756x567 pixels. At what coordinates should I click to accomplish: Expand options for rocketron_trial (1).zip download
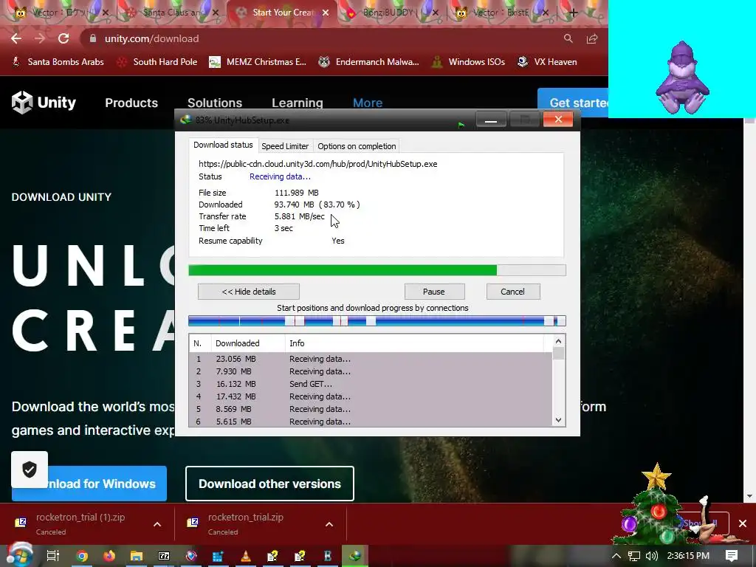157,524
